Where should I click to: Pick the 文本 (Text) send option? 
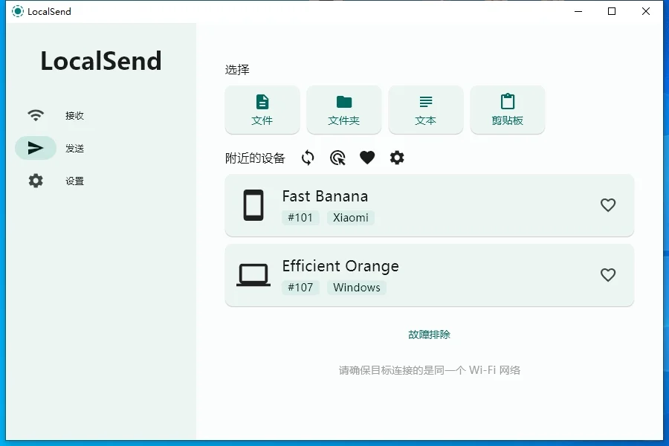(x=425, y=109)
